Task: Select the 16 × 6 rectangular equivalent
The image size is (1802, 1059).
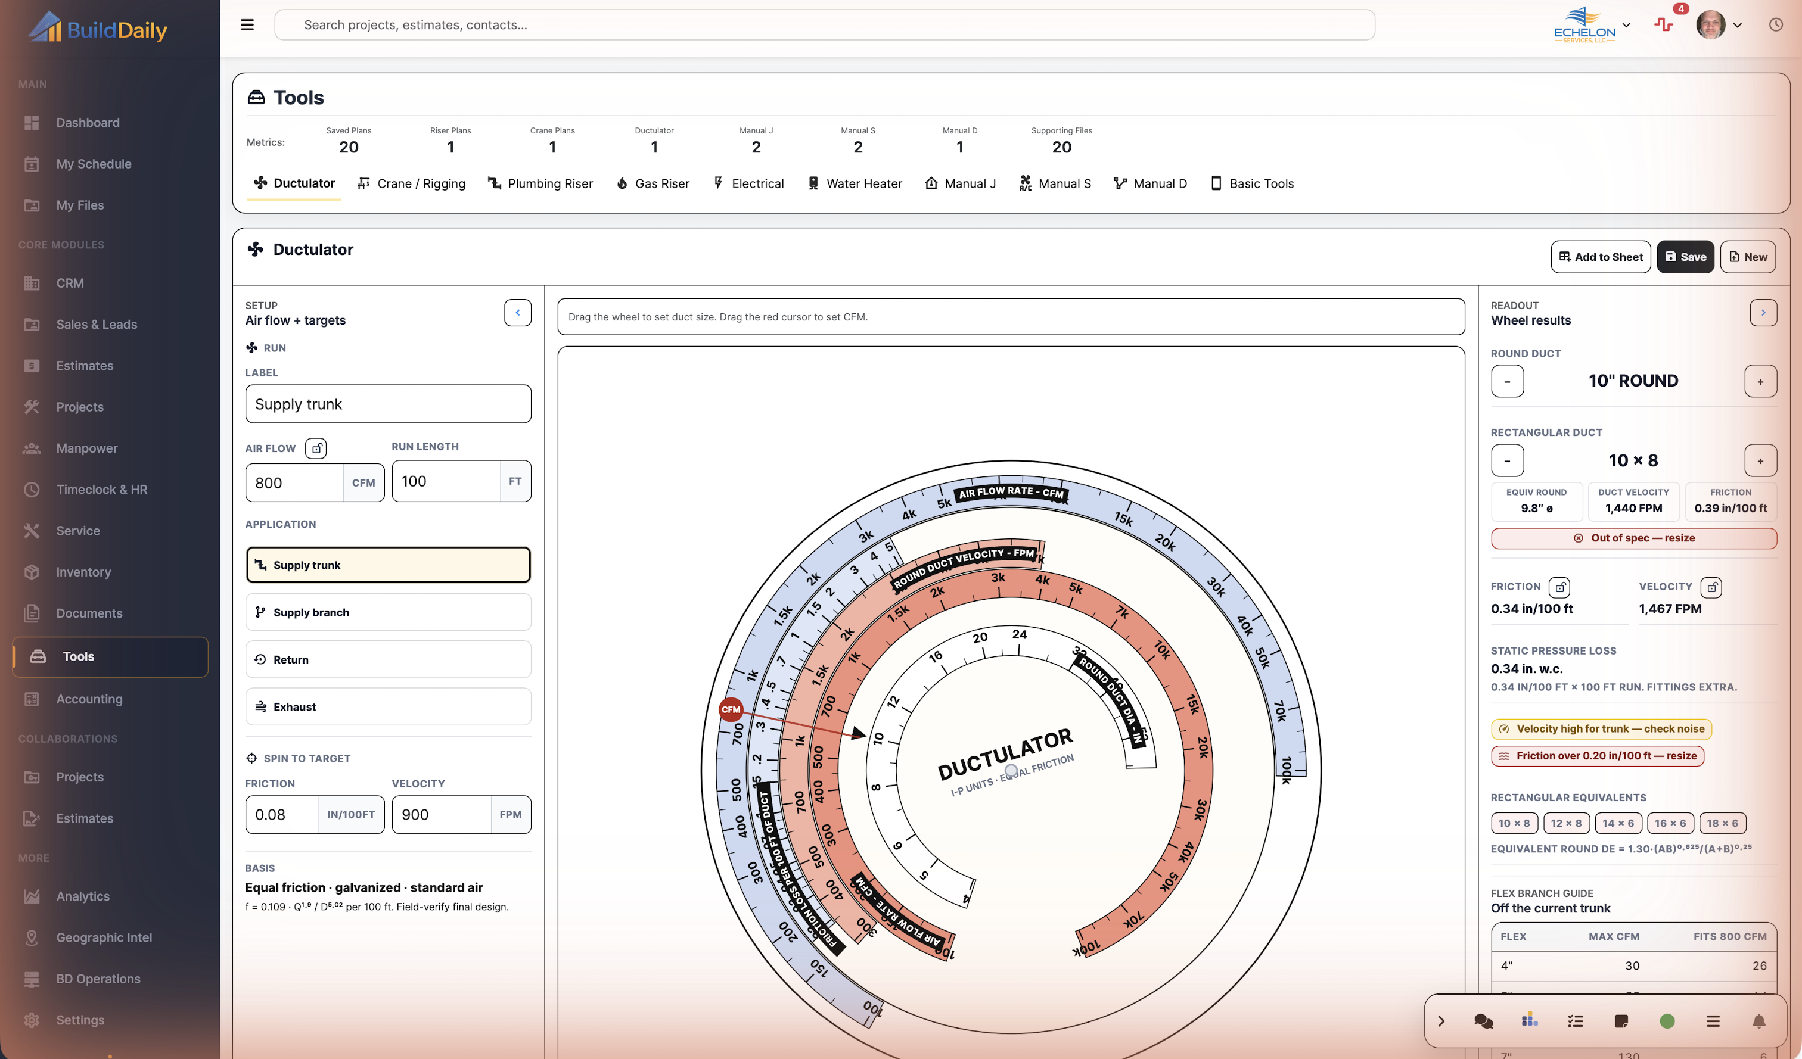Action: tap(1670, 823)
